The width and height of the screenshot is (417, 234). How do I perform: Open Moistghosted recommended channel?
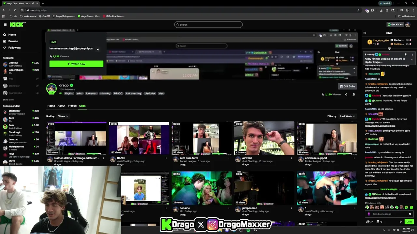(x=21, y=148)
